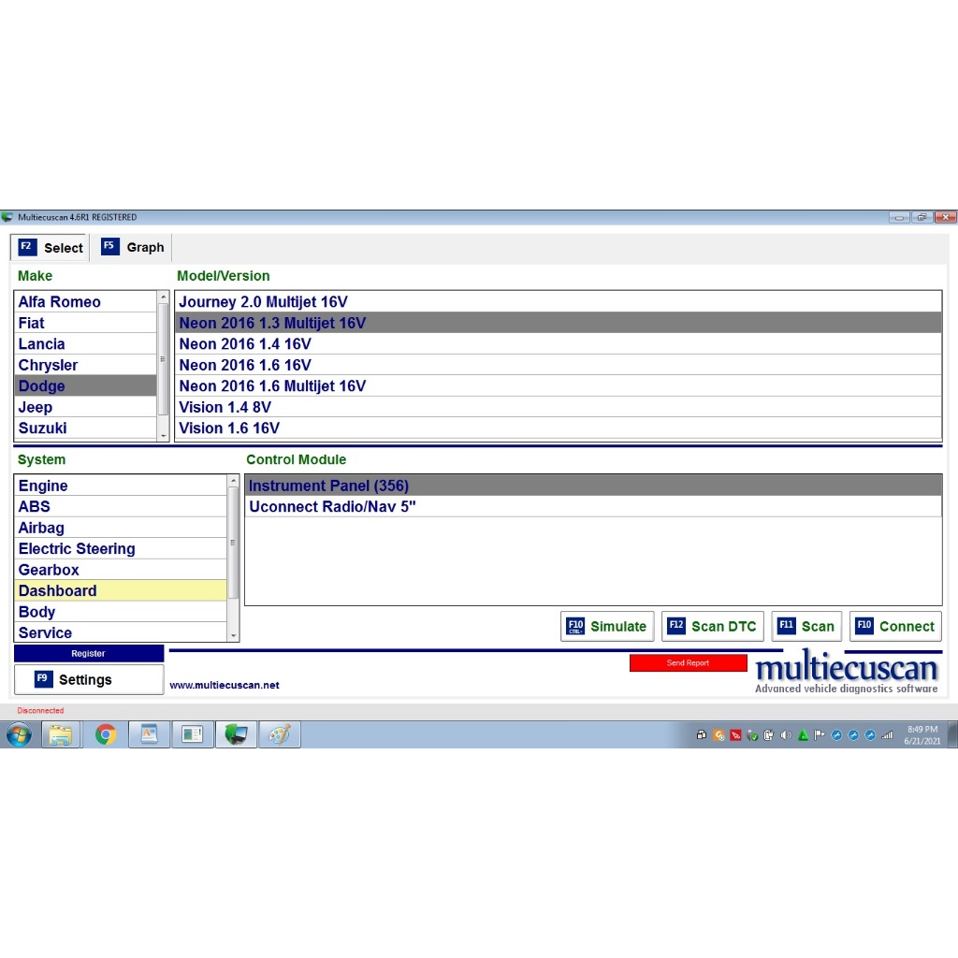The image size is (958, 958).
Task: Click Make list scrollbar up arrow
Action: 163,297
